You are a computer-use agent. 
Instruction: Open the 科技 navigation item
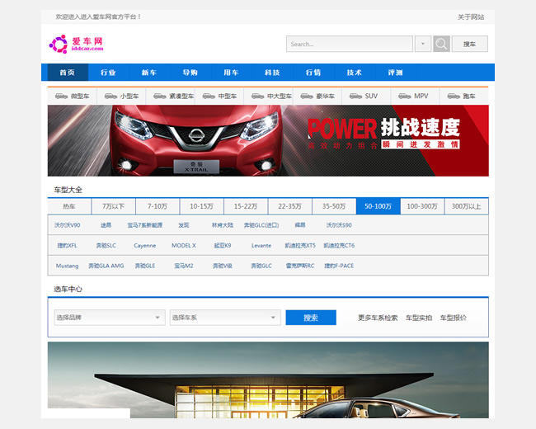(x=272, y=72)
